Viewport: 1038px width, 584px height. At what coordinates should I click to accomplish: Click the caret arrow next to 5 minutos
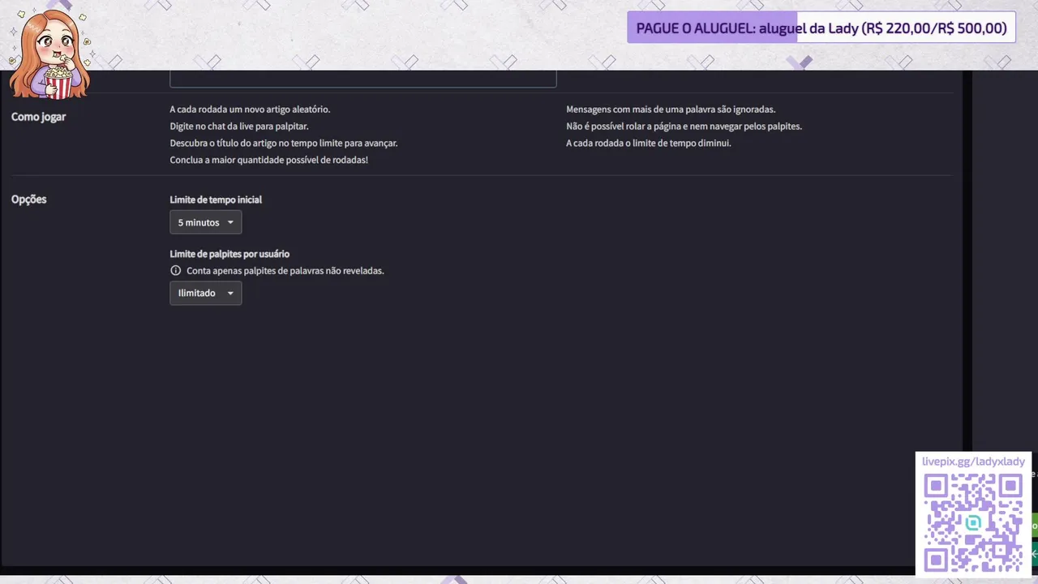click(x=230, y=222)
